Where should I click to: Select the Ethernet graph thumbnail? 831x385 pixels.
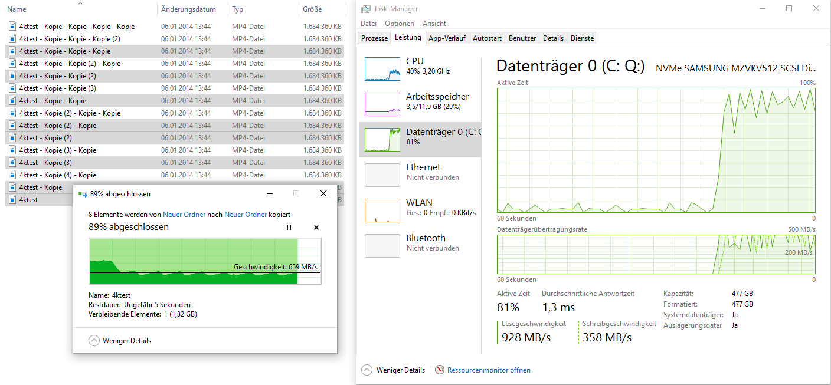pyautogui.click(x=382, y=175)
